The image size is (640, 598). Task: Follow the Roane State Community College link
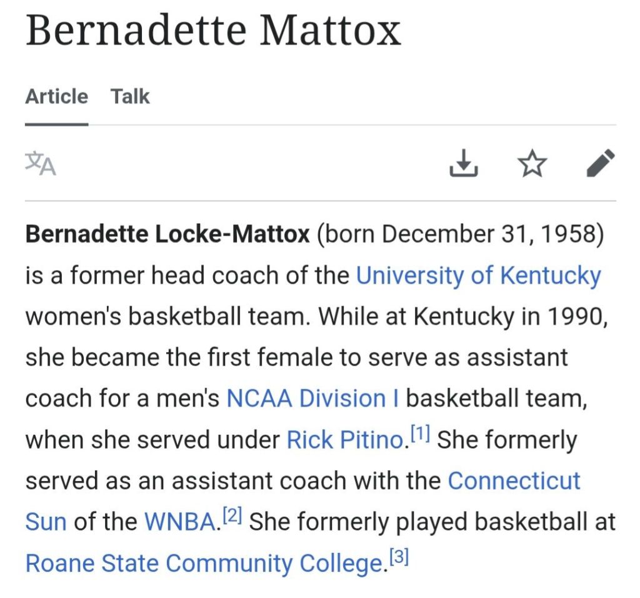[202, 563]
